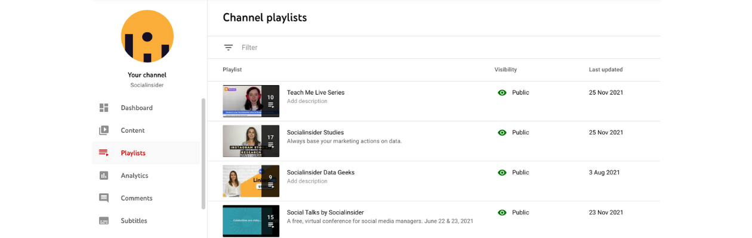The image size is (752, 238).
Task: Click the Your channel label
Action: pyautogui.click(x=147, y=75)
